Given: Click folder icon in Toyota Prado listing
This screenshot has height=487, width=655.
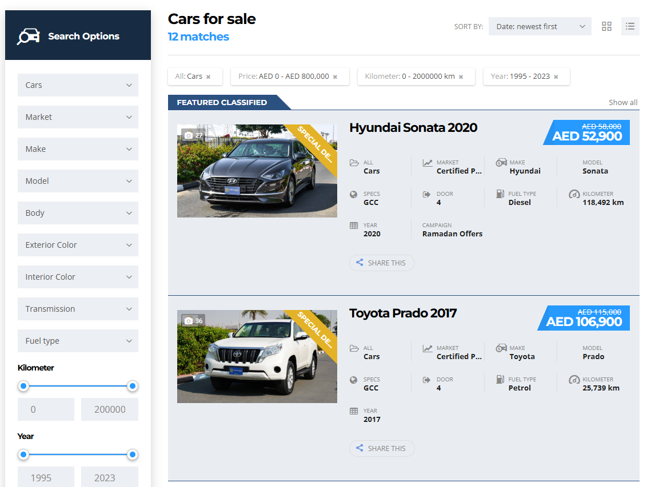Looking at the screenshot, I should click(354, 348).
